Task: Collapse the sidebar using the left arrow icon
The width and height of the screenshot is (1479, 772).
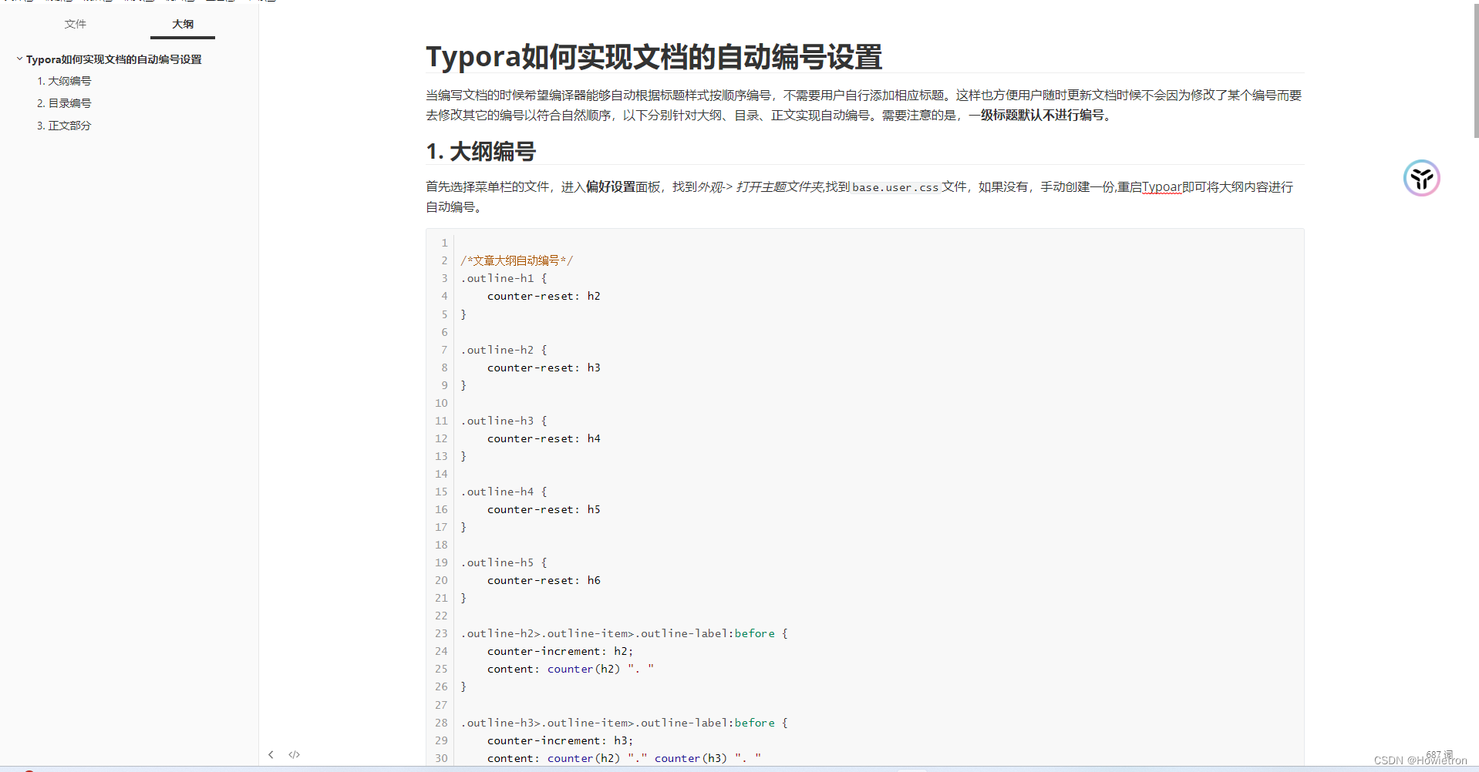Action: [x=271, y=754]
